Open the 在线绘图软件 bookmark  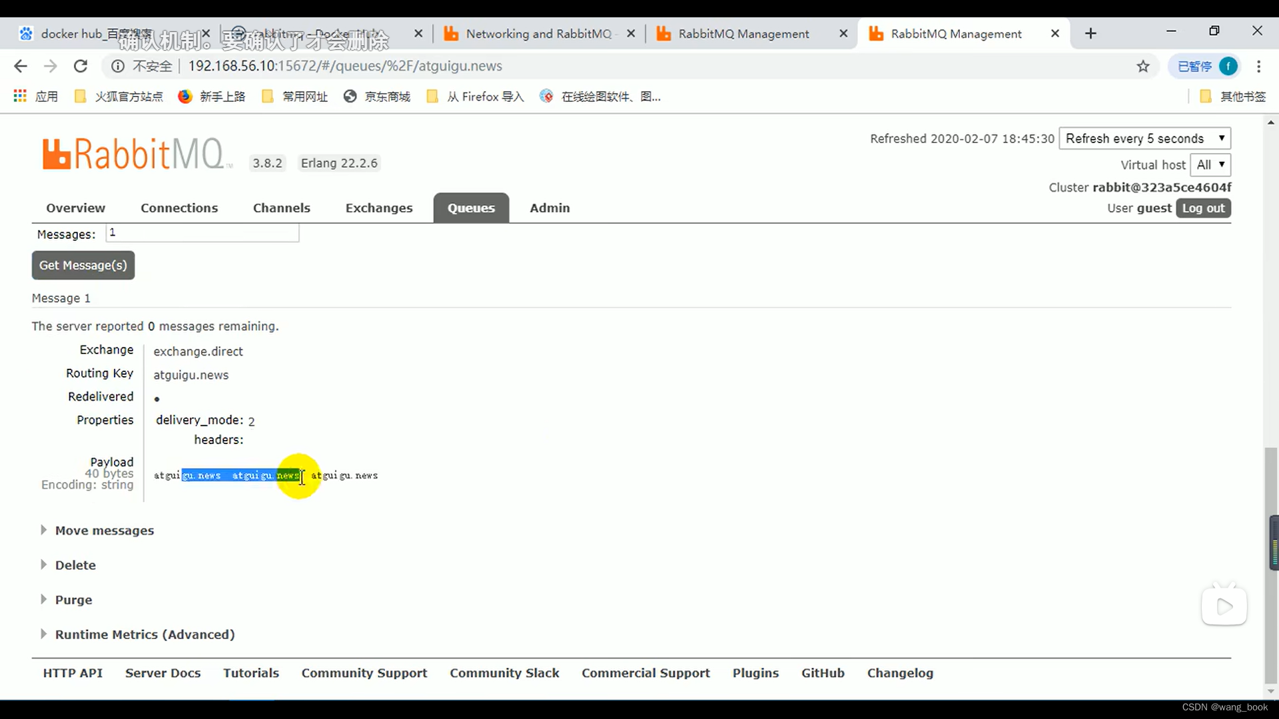coord(600,97)
